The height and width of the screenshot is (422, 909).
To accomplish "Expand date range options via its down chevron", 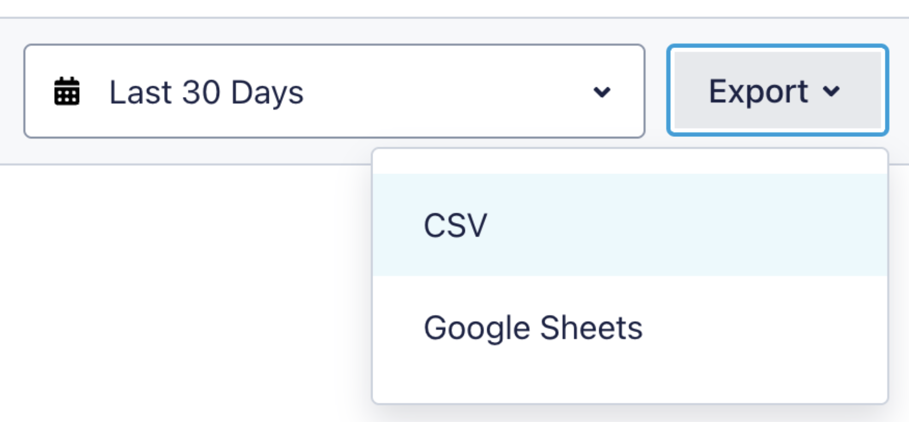I will [601, 92].
